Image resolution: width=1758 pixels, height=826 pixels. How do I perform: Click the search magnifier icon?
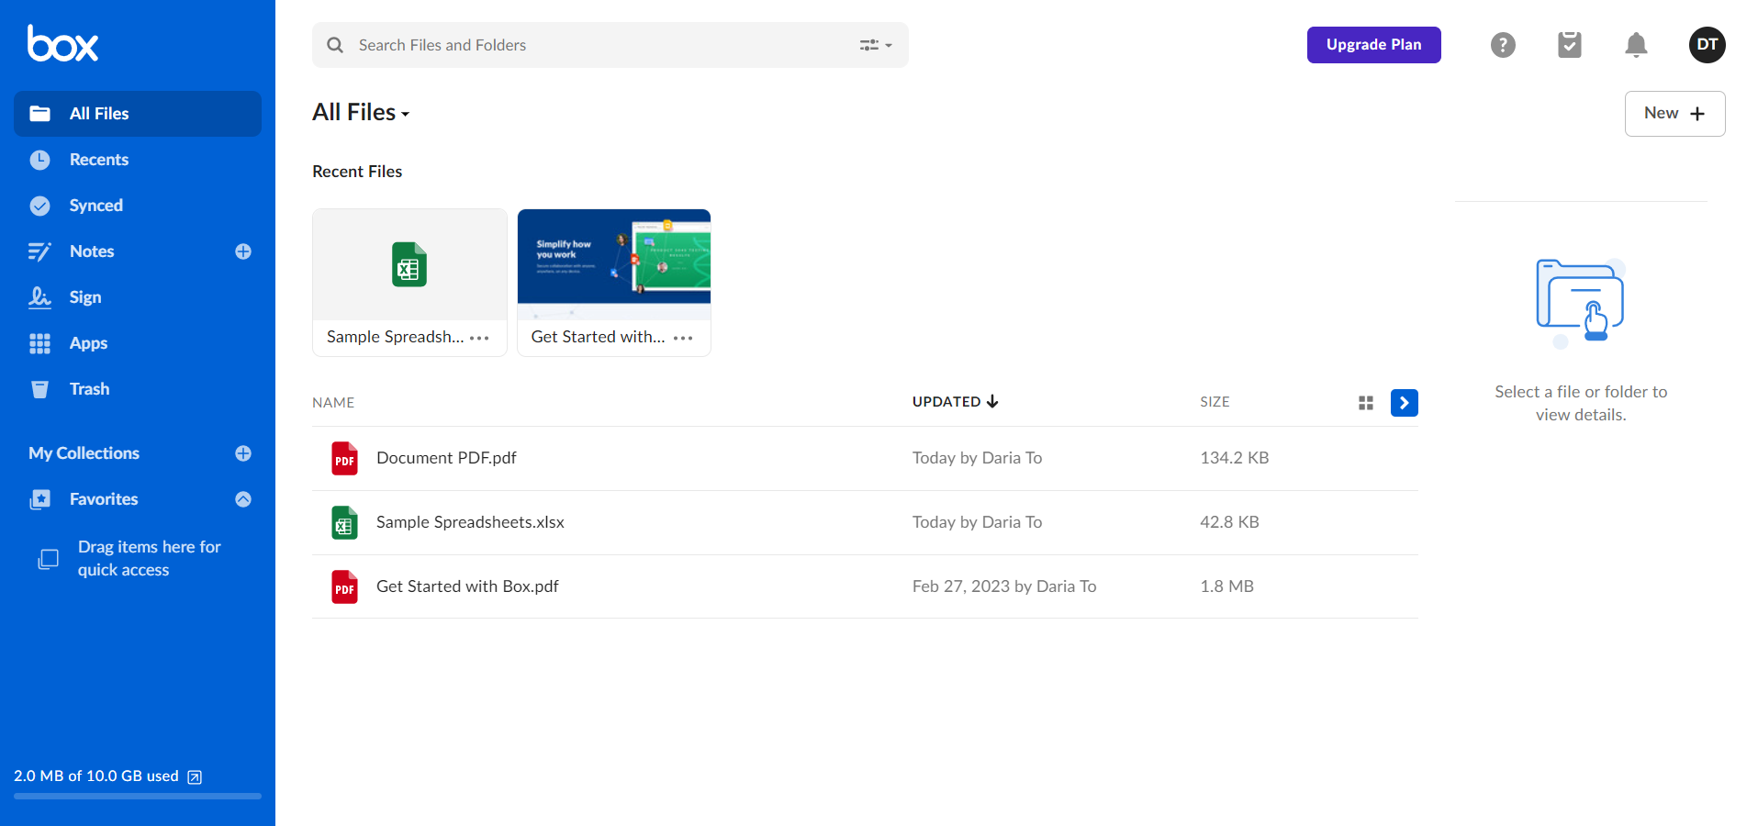tap(335, 45)
